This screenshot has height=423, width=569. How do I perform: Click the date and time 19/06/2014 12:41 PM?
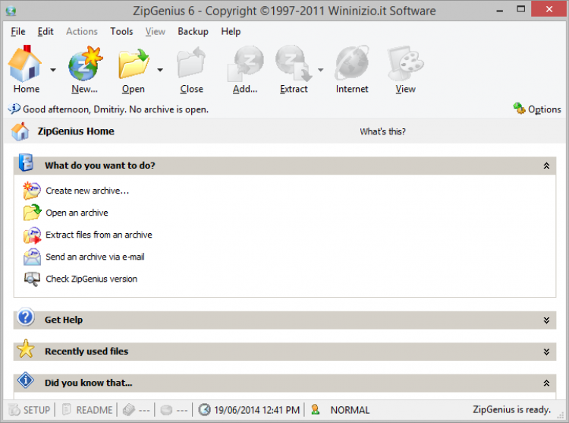[257, 410]
